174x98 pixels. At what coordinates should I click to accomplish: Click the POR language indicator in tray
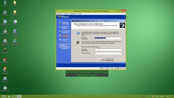click(162, 96)
